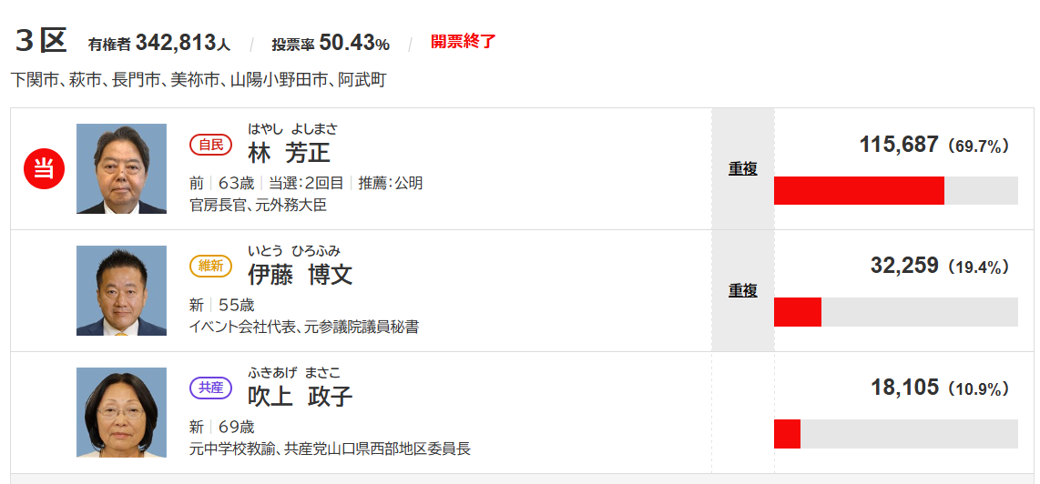1040x484 pixels.
Task: Click the 重複 link for 伊藤 博文
Action: (x=742, y=290)
